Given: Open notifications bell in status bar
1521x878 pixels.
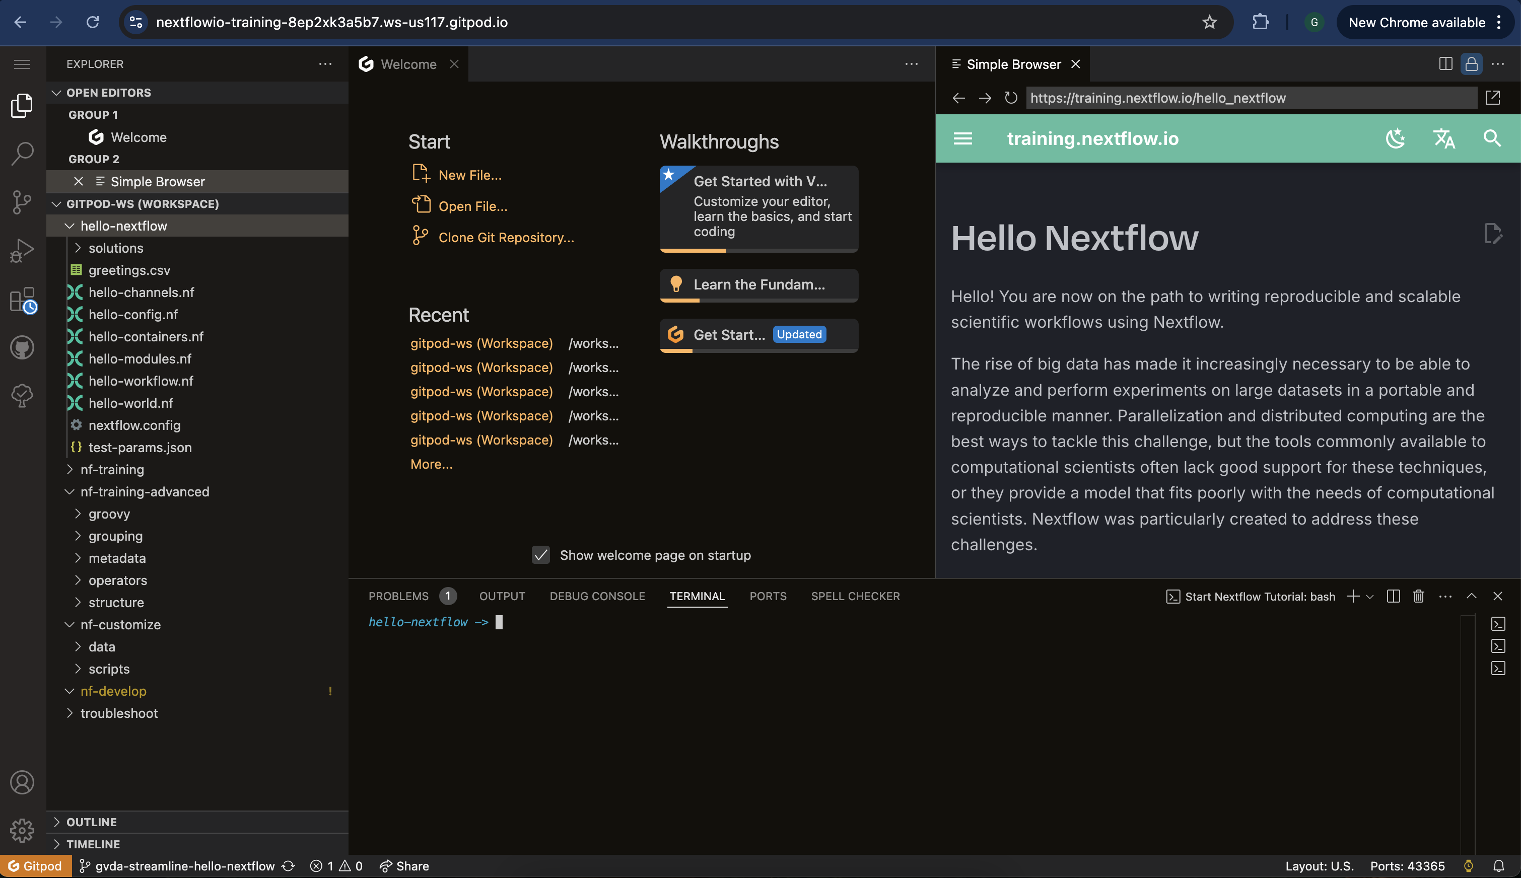Looking at the screenshot, I should click(x=1499, y=866).
